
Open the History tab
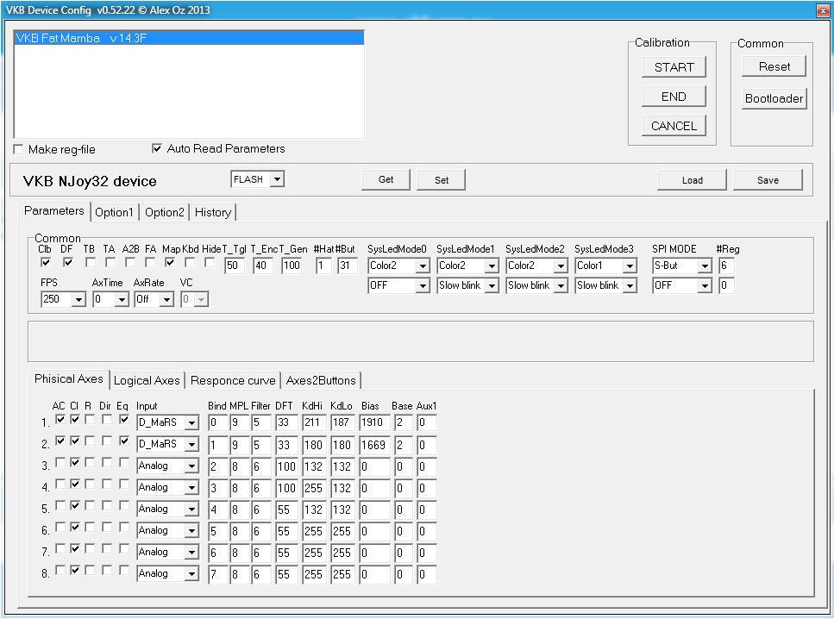point(213,212)
